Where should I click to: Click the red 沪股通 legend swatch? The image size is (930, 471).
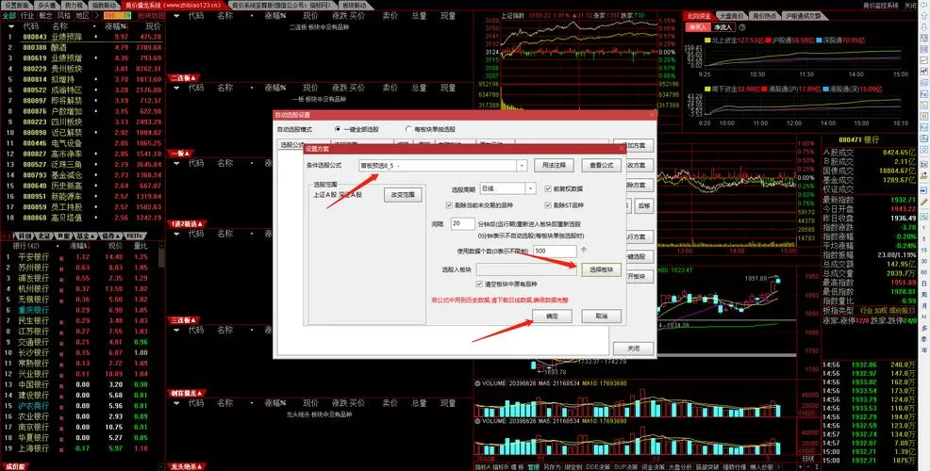click(769, 41)
